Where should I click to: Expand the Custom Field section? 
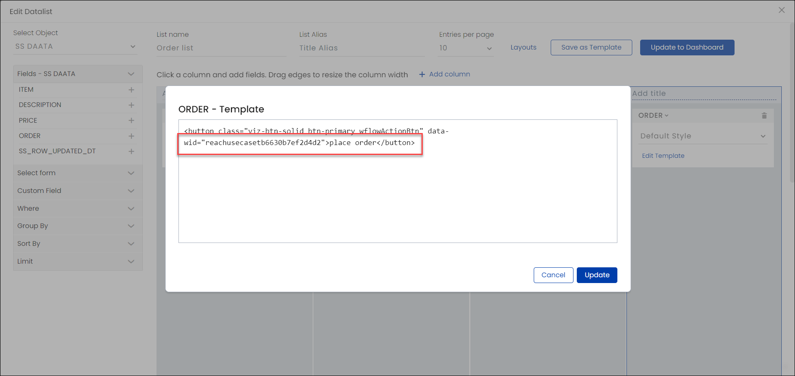[77, 191]
